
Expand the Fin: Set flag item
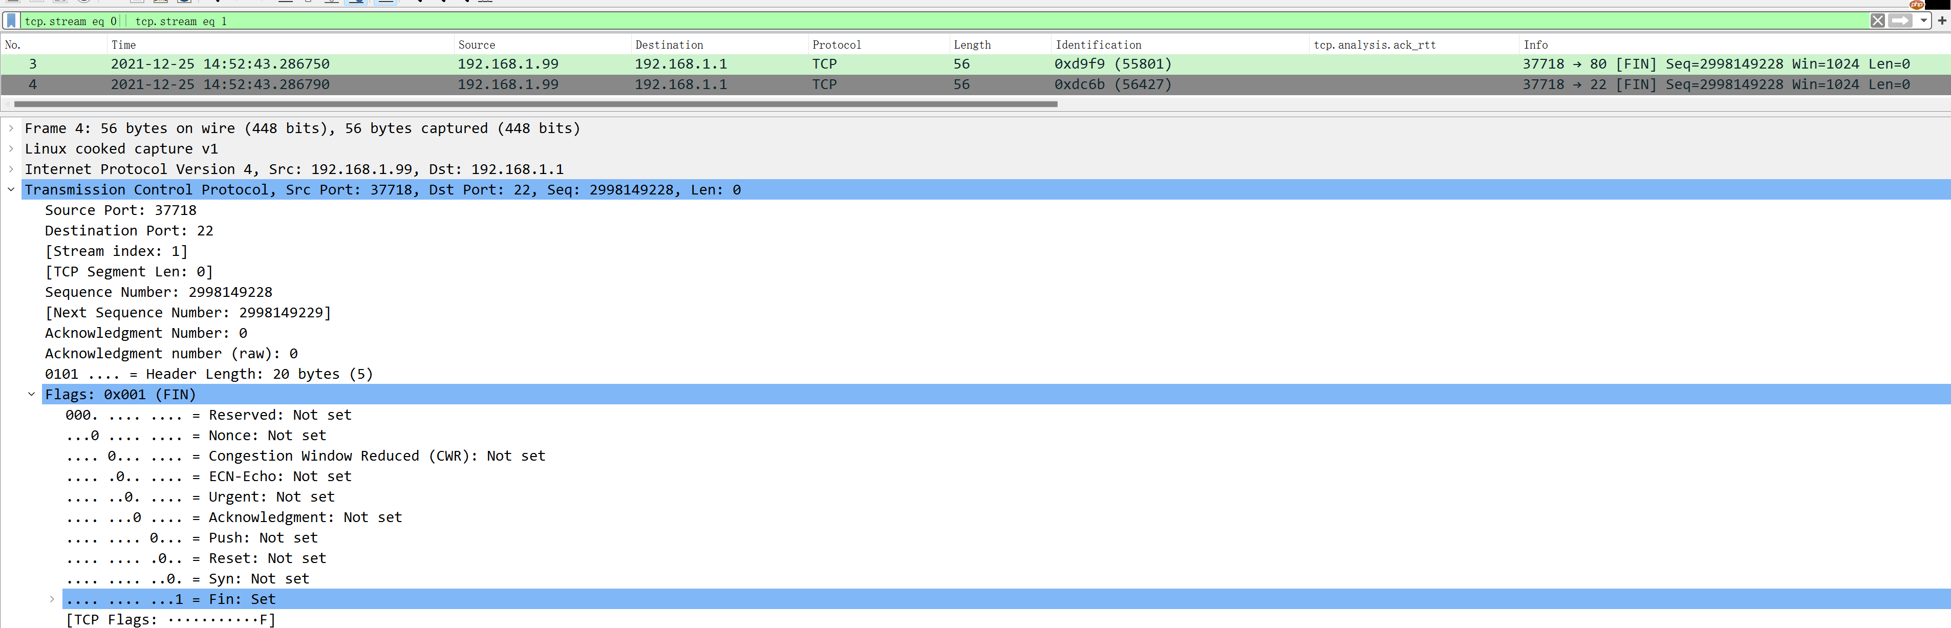coord(52,599)
